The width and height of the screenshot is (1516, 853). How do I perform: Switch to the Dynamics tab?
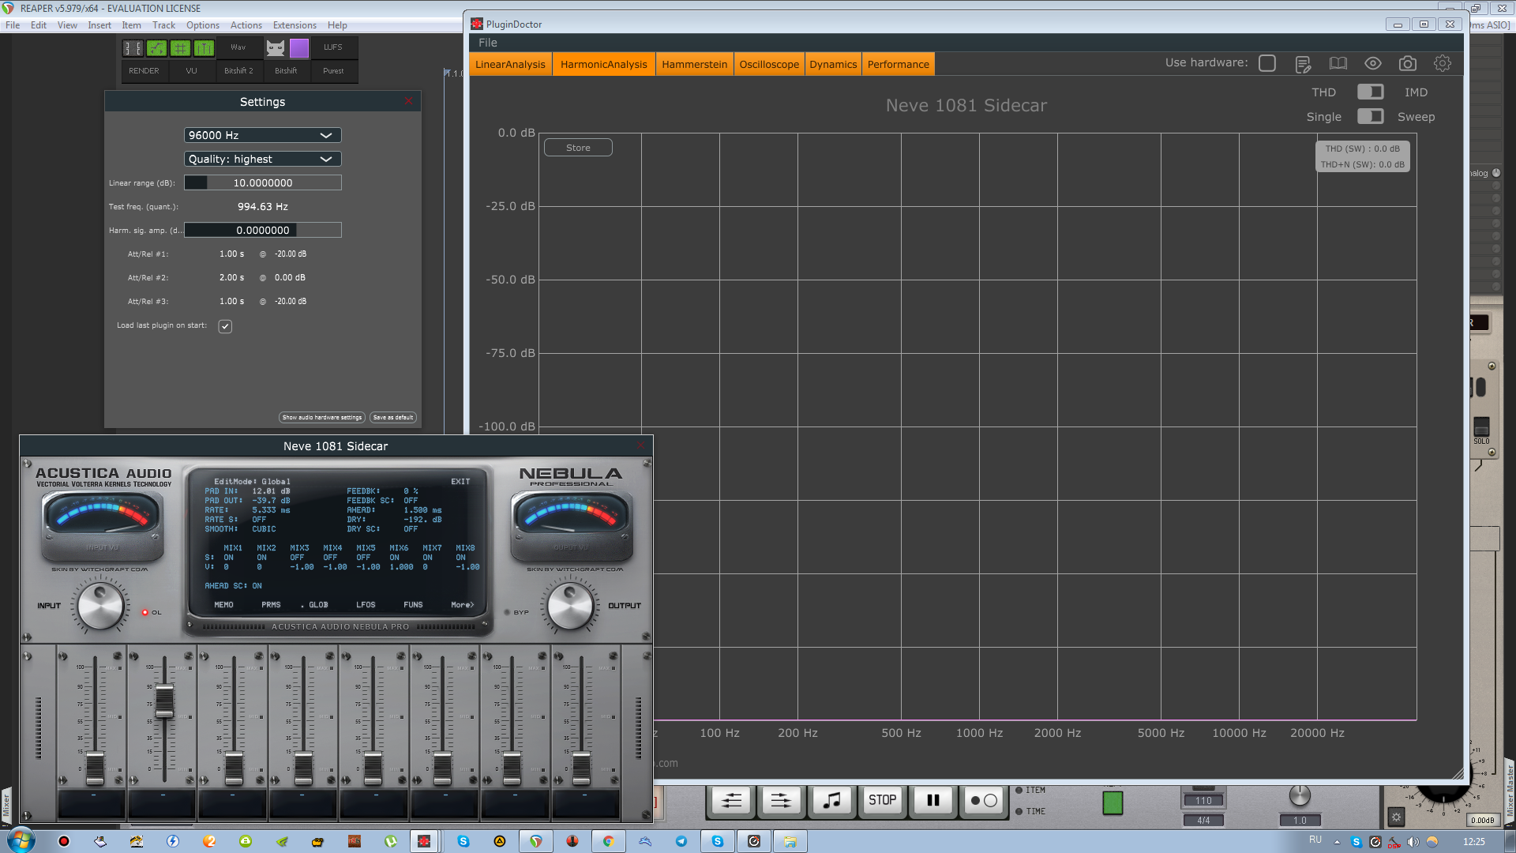[x=833, y=64]
